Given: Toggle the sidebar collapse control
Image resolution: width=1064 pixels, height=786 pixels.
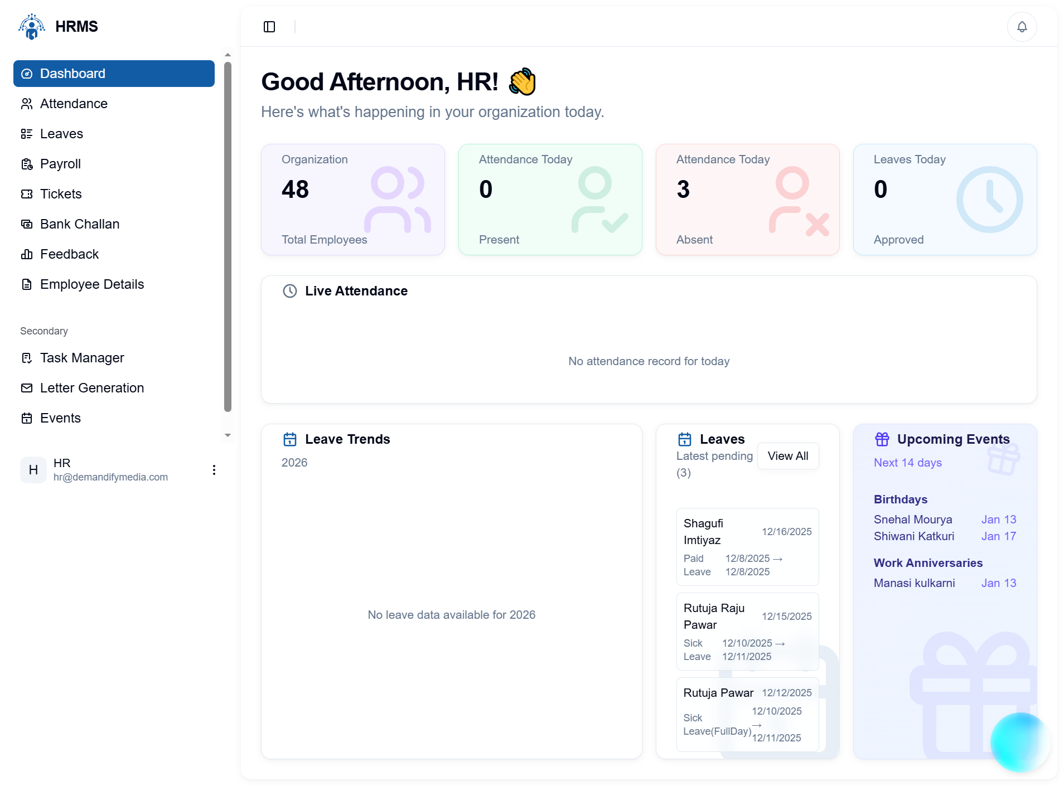Looking at the screenshot, I should 269,26.
